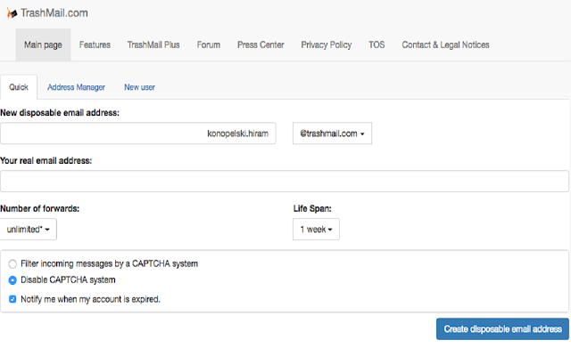The width and height of the screenshot is (571, 356).
Task: Click the real email address field
Action: click(285, 182)
